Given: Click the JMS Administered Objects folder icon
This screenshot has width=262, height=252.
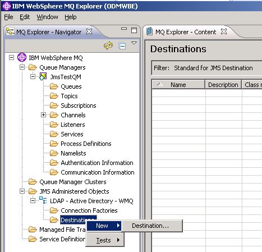Looking at the screenshot, I should [33, 191].
